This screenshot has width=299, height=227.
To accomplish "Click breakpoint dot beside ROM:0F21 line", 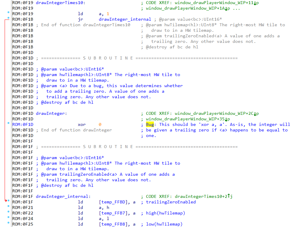I will pyautogui.click(x=8, y=206).
